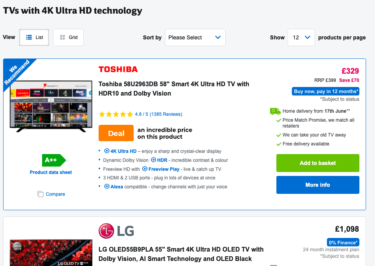The height and width of the screenshot is (266, 375).
Task: Click the LG brand logo
Action: pyautogui.click(x=116, y=231)
